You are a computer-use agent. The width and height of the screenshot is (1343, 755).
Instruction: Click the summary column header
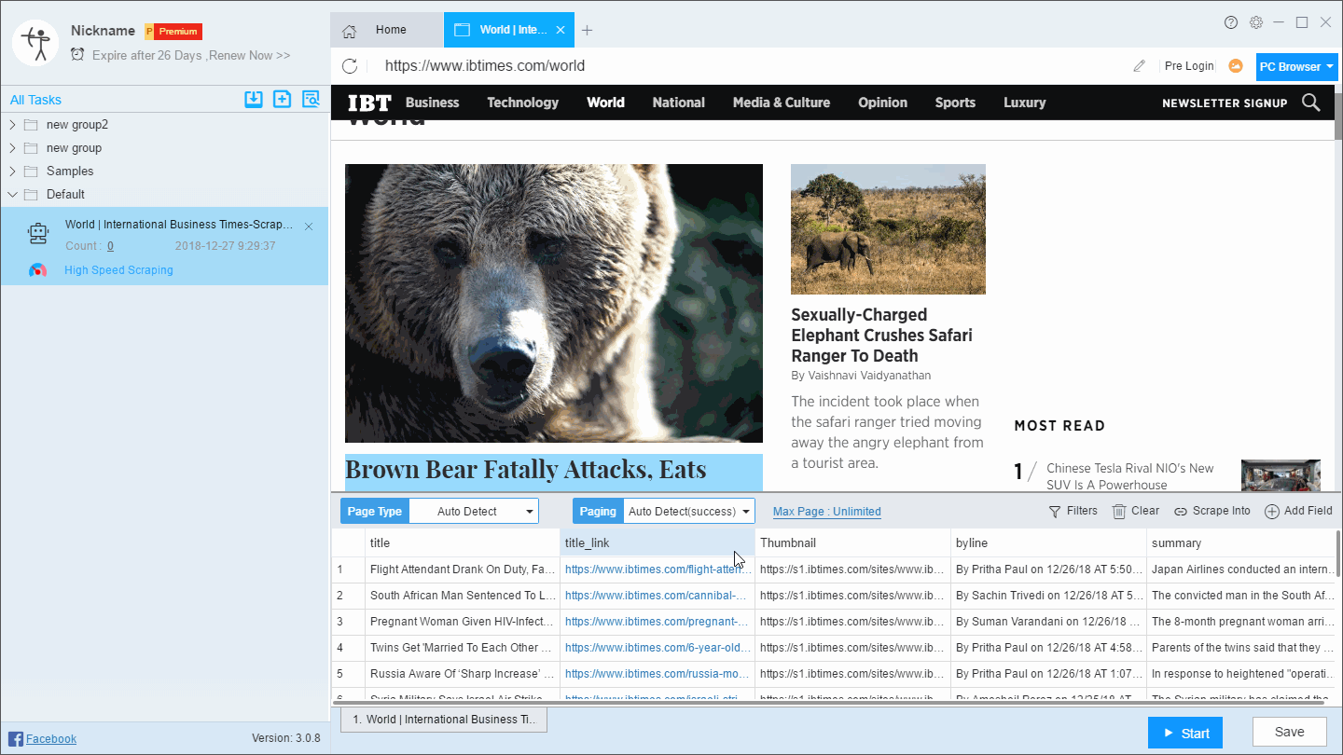coord(1240,542)
